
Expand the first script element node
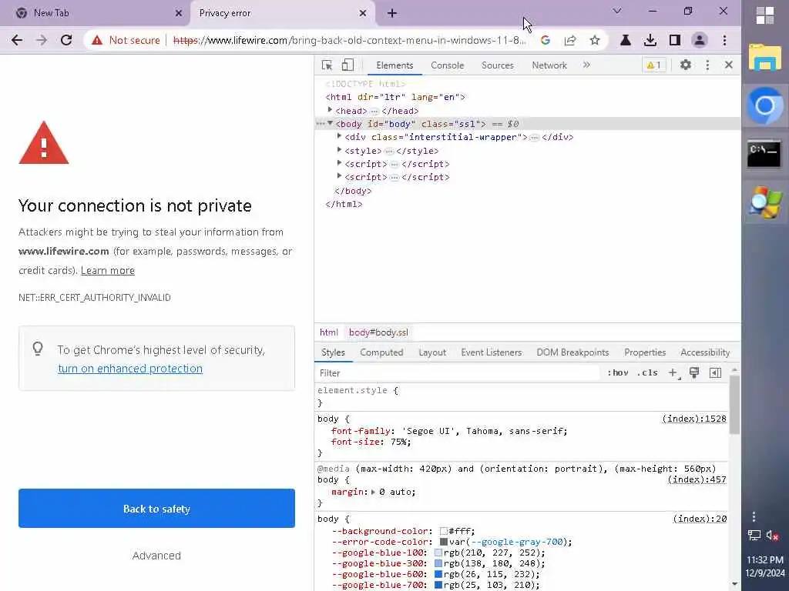point(339,163)
